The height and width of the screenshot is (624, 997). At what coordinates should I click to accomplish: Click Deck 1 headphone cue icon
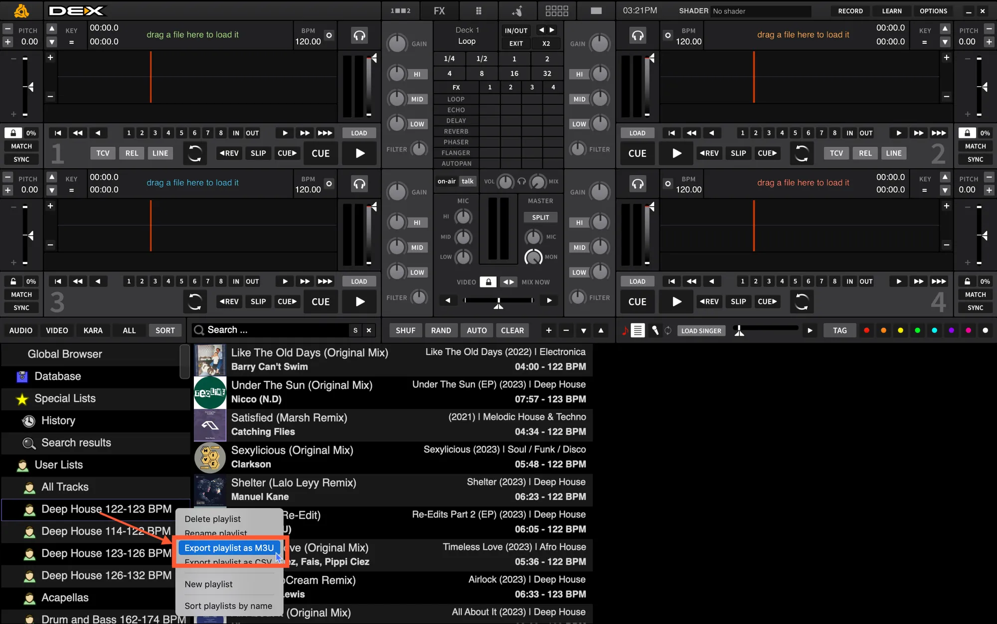click(359, 35)
